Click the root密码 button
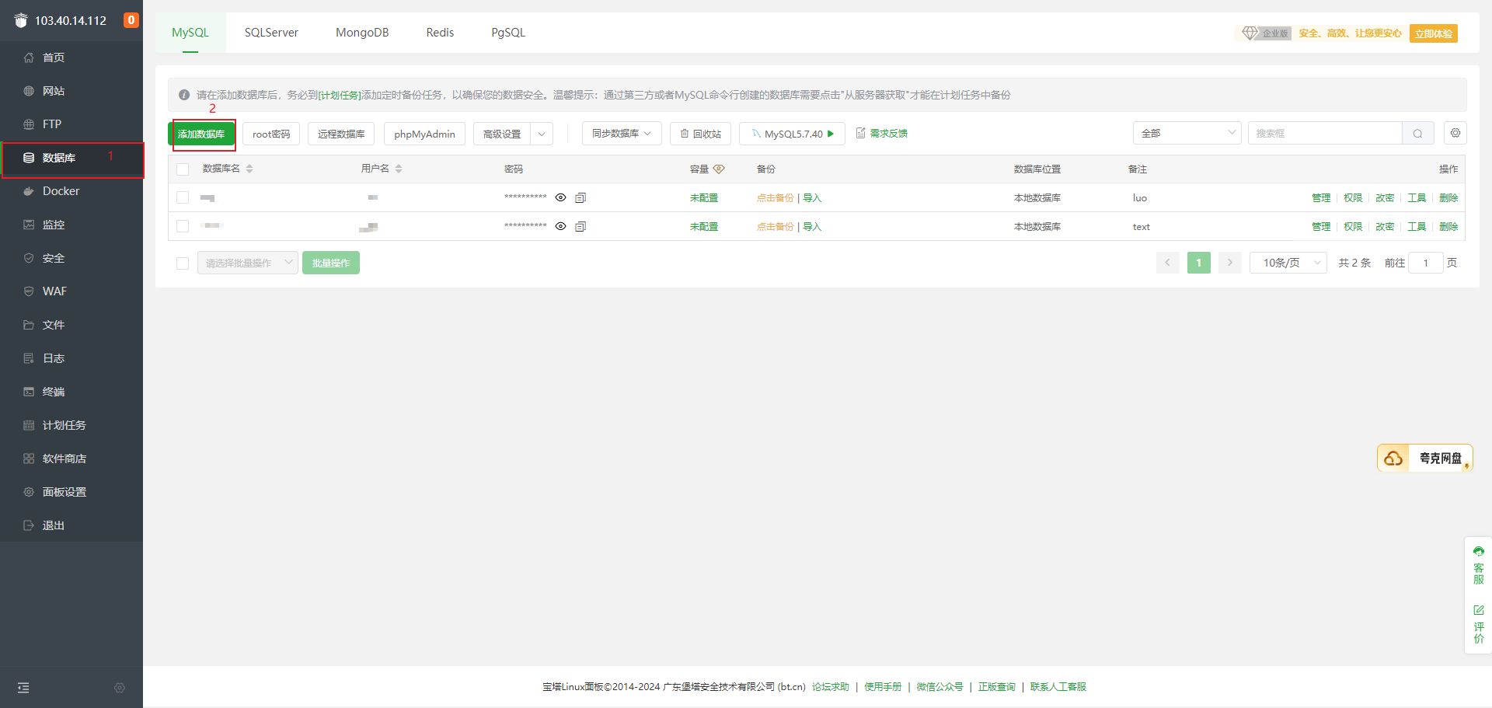1492x708 pixels. click(271, 134)
